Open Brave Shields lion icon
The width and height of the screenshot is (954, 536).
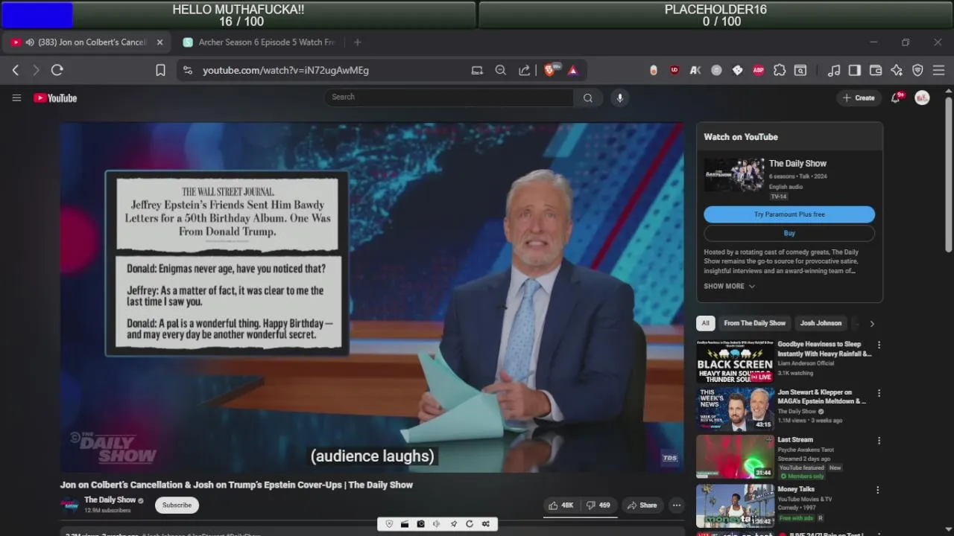click(x=551, y=70)
